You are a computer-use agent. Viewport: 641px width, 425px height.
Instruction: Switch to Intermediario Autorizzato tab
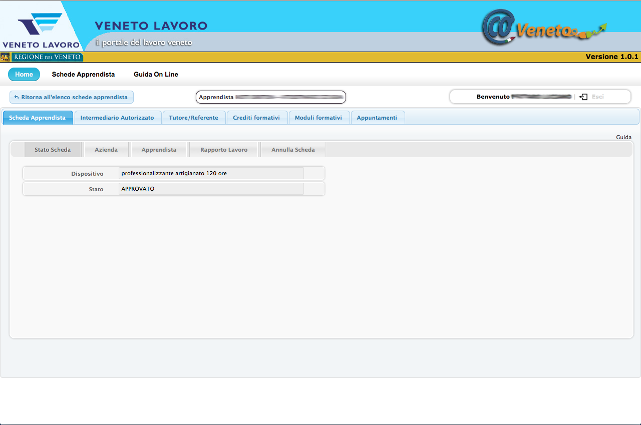117,118
